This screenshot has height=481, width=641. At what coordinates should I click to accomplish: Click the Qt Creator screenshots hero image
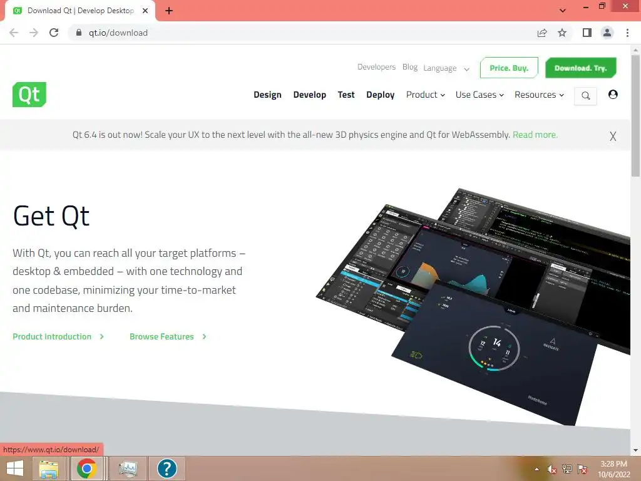pos(473,307)
